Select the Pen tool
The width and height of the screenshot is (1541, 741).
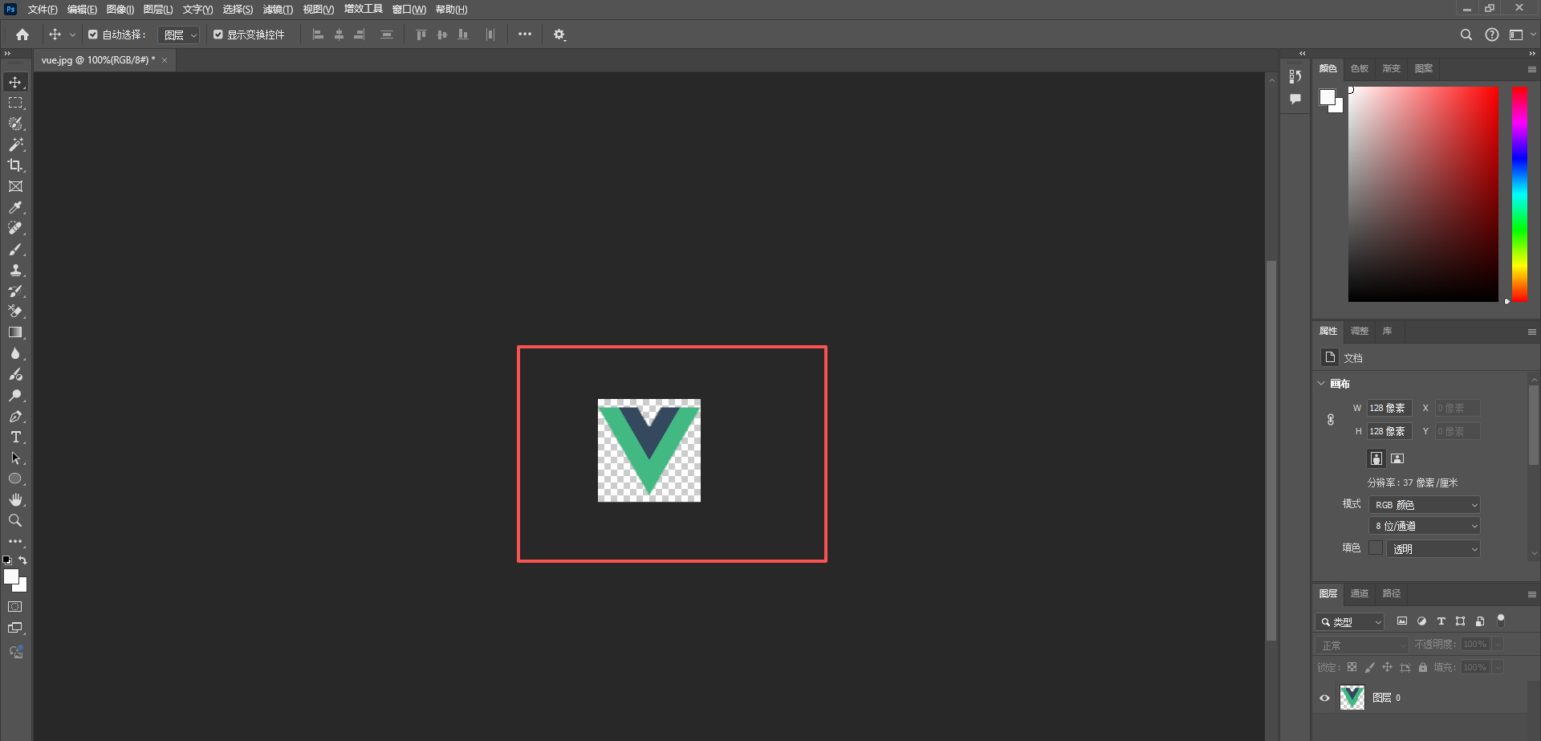tap(15, 417)
